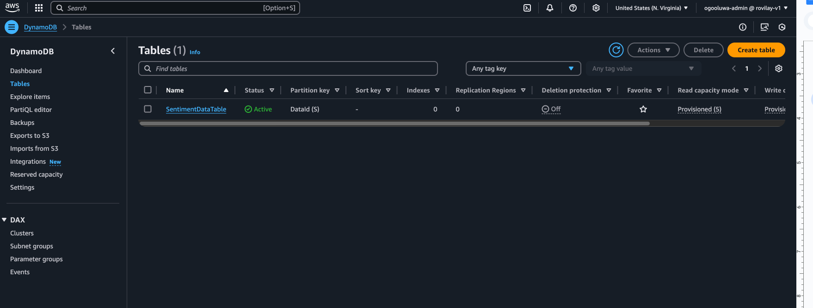The image size is (813, 308).
Task: Click the Provisioned (5) read capacity value
Action: 699,109
